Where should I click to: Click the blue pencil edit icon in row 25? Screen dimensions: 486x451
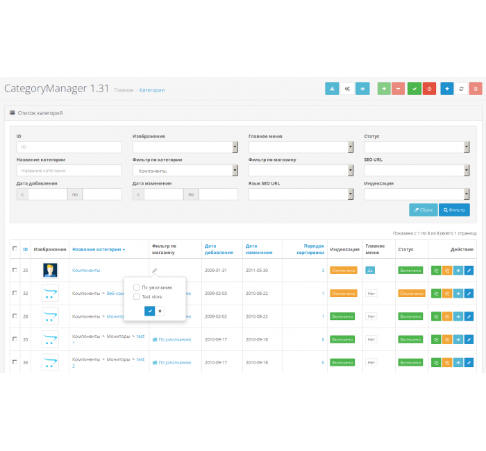469,271
